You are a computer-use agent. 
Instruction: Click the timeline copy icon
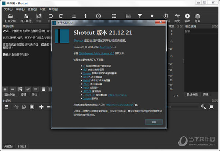24,107
